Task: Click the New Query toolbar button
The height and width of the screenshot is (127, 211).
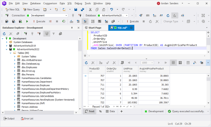Action: 32,9
